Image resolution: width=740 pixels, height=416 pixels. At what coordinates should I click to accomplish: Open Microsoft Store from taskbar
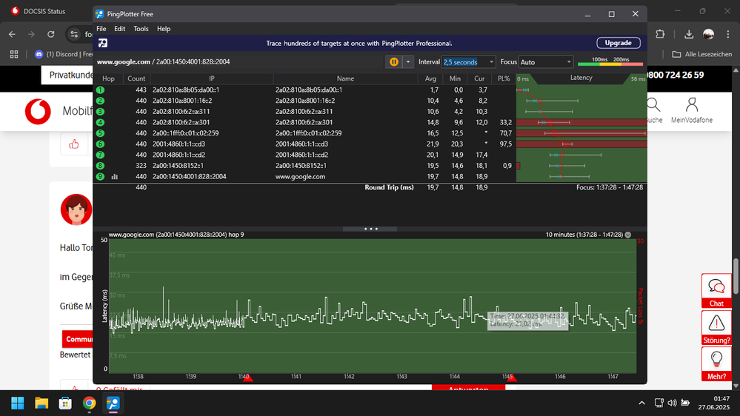(x=65, y=403)
